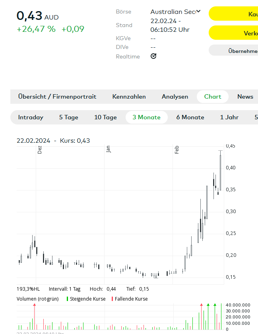Click the yellow Verkaufen button
Viewport: 258px width, 334px height.
pyautogui.click(x=233, y=33)
